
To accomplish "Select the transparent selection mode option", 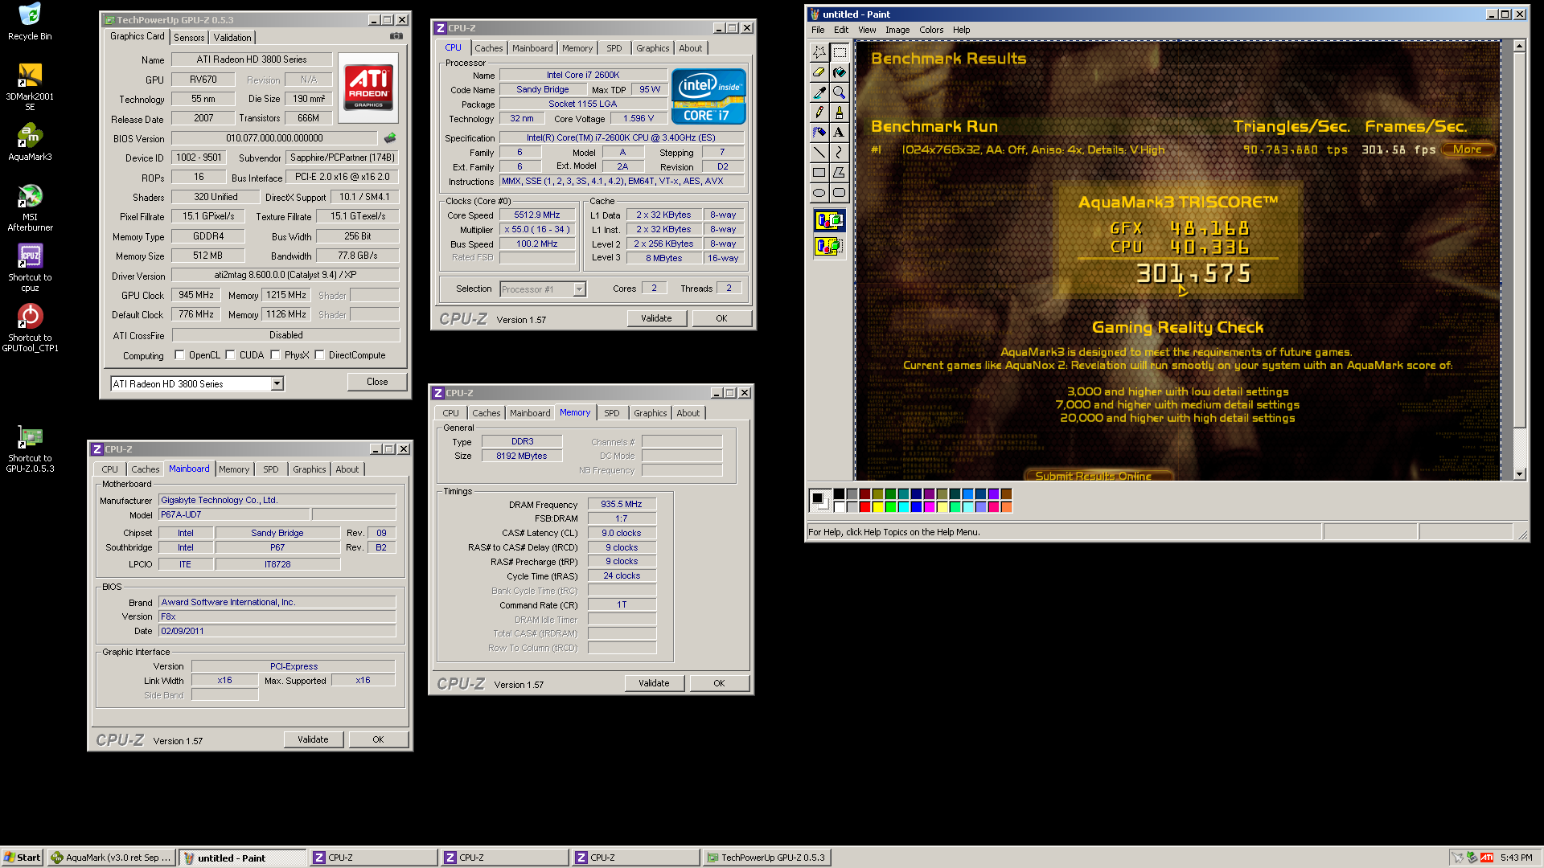I will [829, 246].
